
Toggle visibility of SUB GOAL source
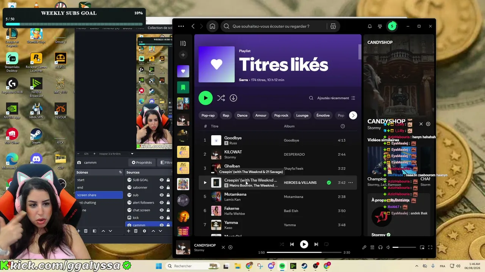[x=161, y=180]
